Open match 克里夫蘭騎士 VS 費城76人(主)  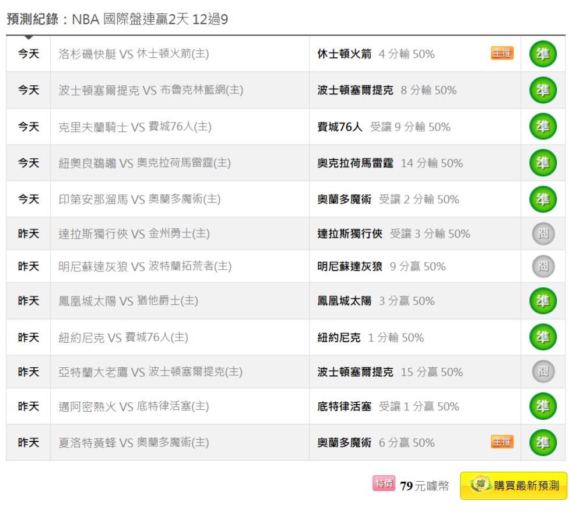point(135,127)
